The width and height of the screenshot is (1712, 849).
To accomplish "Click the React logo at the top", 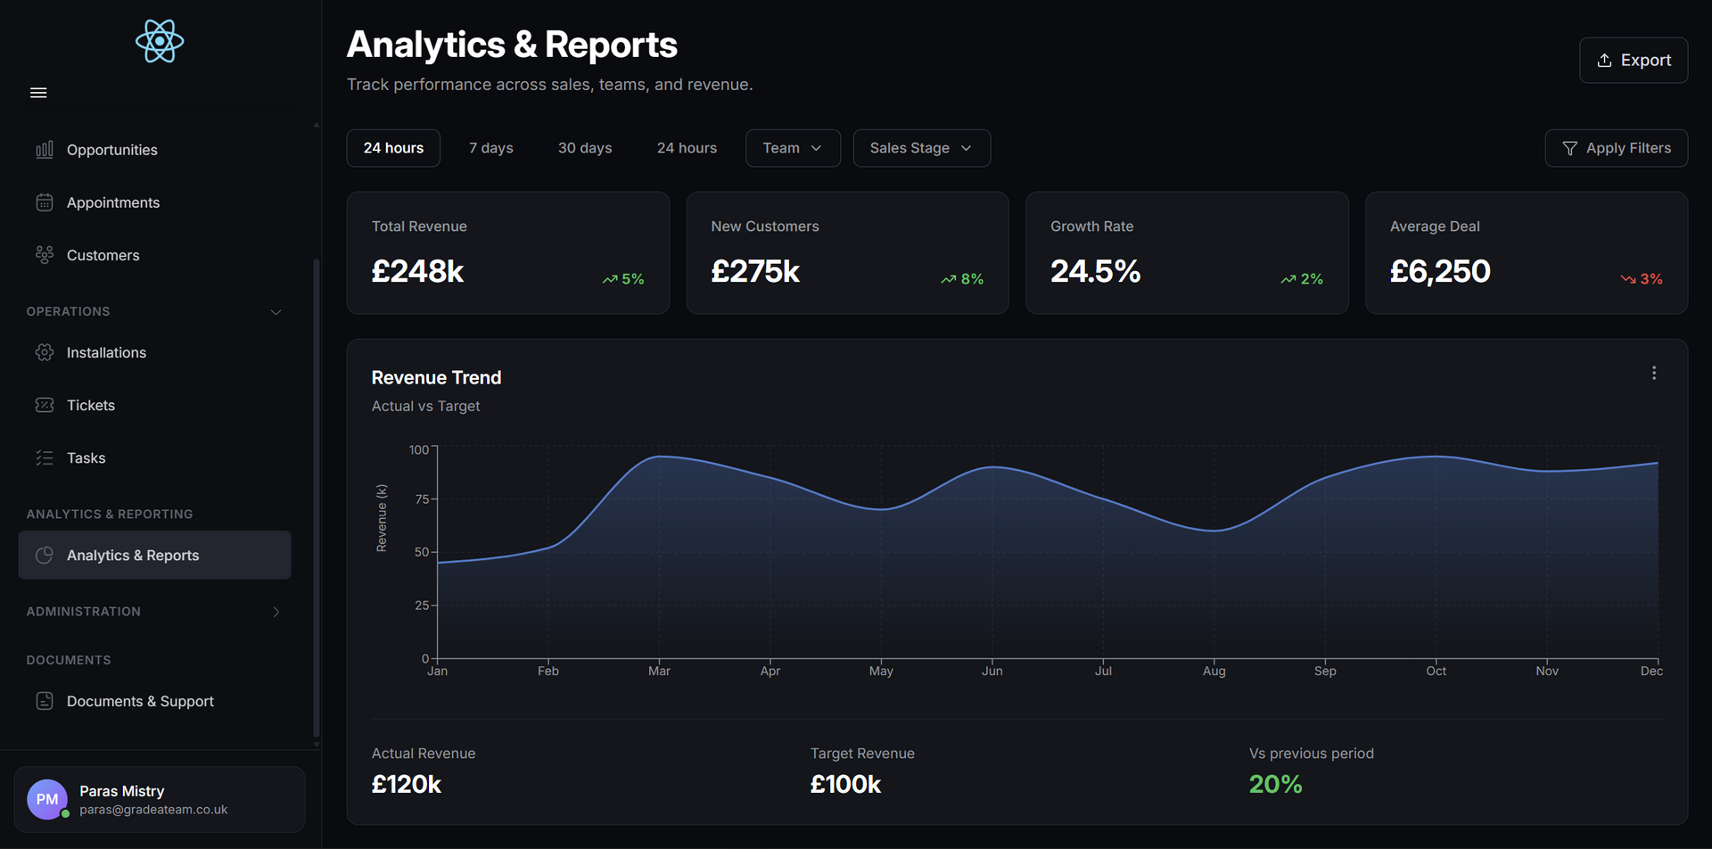I will tap(159, 41).
